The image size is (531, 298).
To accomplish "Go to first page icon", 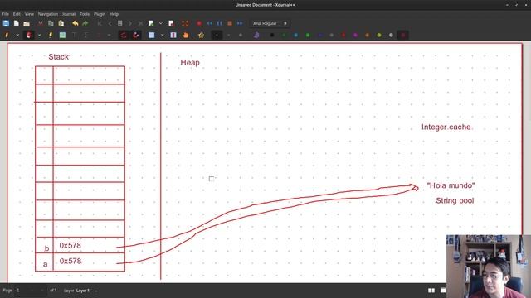I will (100, 23).
